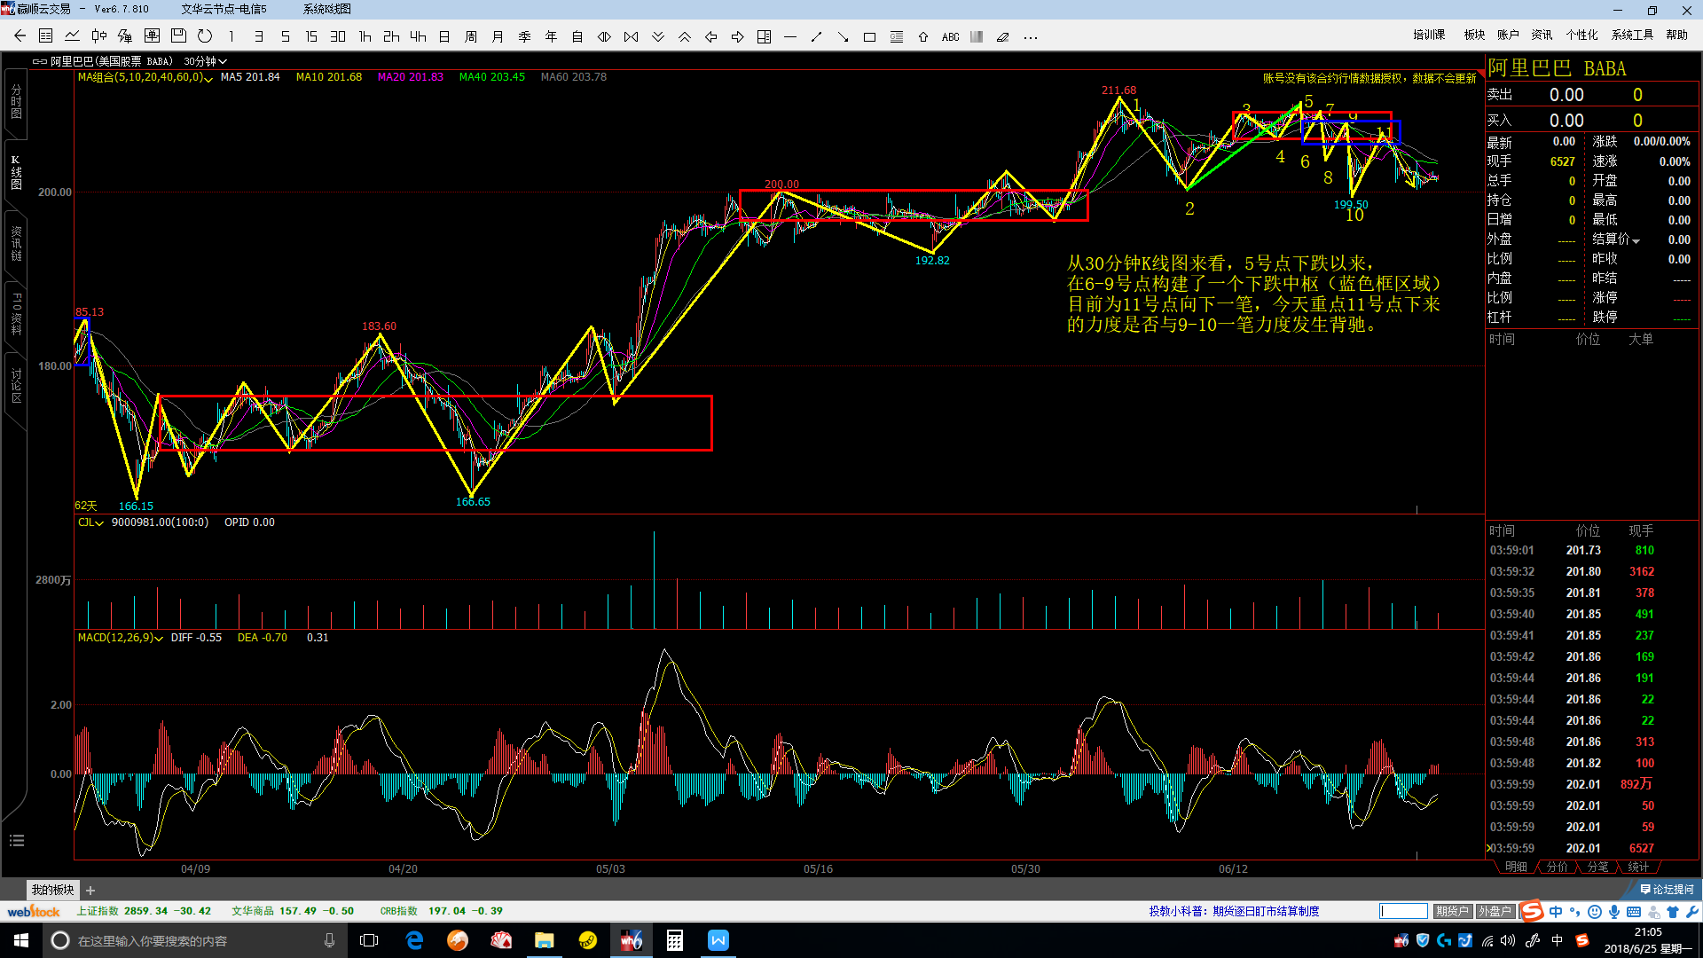Select the ABC text annotation tool
This screenshot has width=1703, height=958.
pyautogui.click(x=950, y=37)
